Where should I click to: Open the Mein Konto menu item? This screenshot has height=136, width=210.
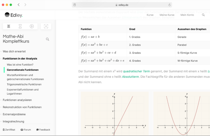187,15
